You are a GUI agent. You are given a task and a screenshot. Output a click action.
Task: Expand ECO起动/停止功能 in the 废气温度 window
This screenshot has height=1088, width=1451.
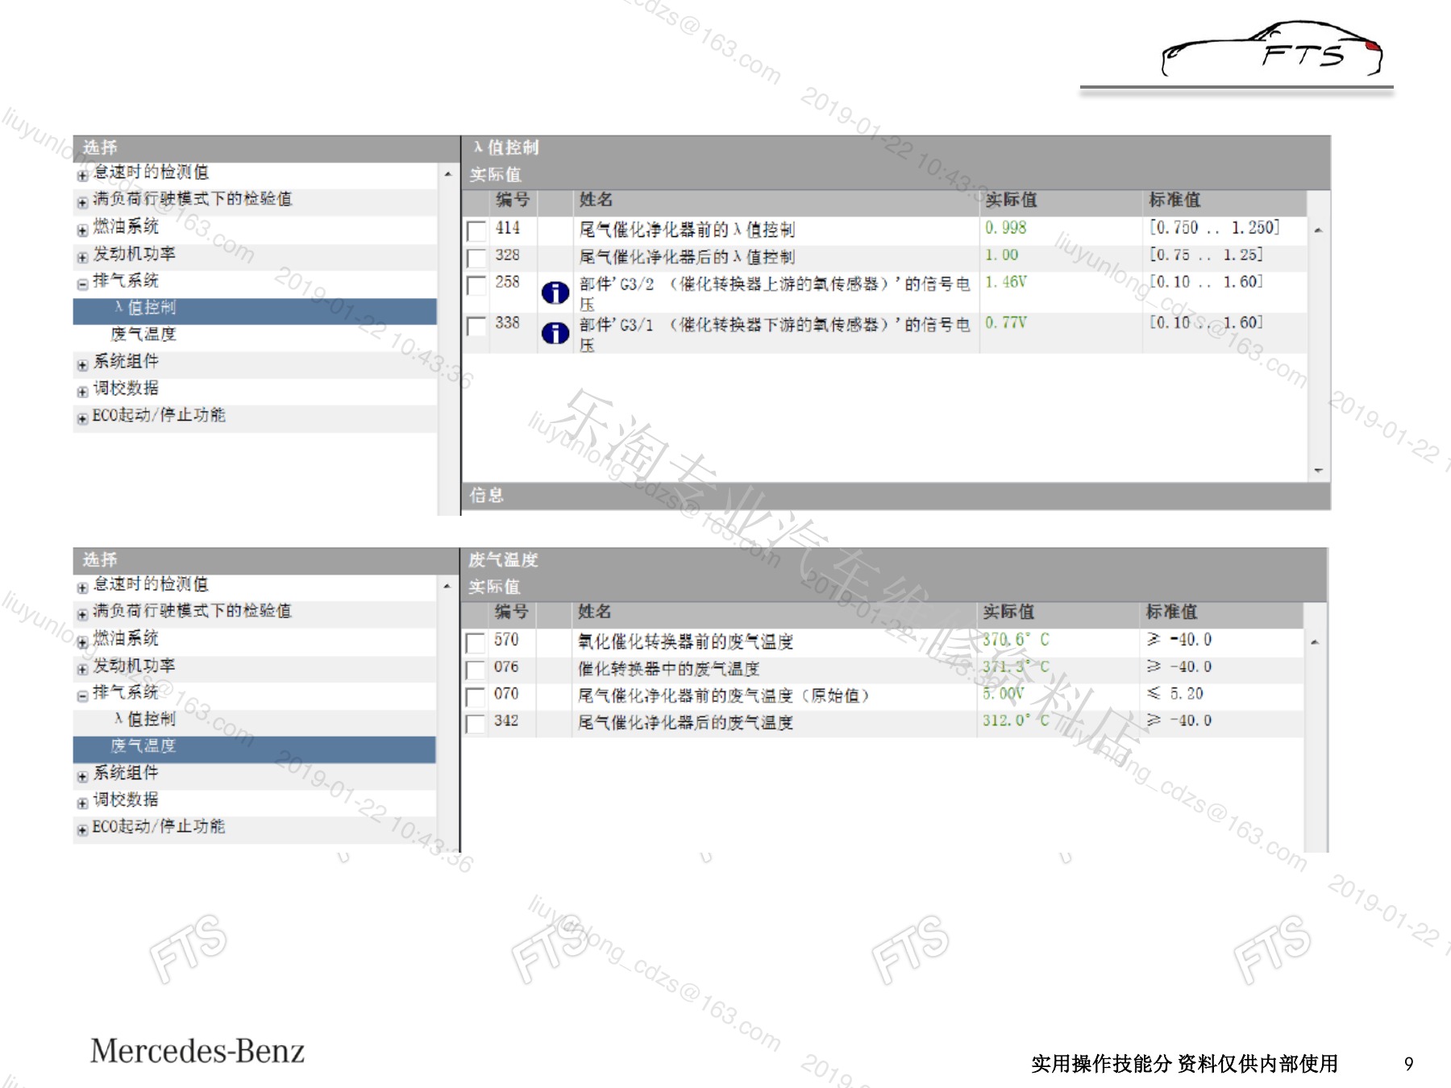coord(82,829)
